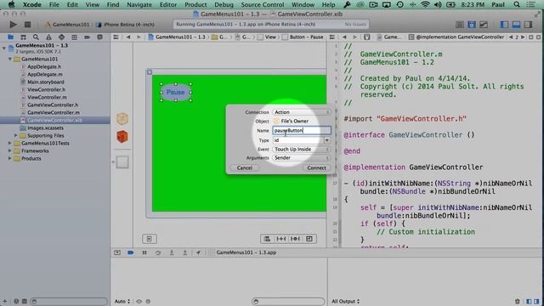Open the Type combo box arrow
Screen dimensions: 544x306
click(327, 140)
